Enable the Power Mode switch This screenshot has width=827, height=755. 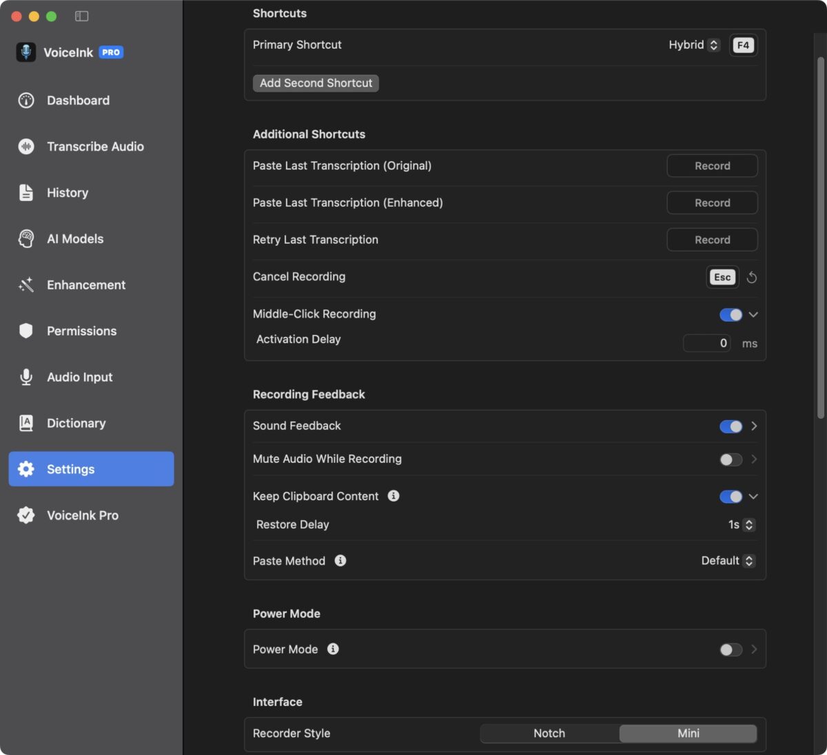pos(731,650)
